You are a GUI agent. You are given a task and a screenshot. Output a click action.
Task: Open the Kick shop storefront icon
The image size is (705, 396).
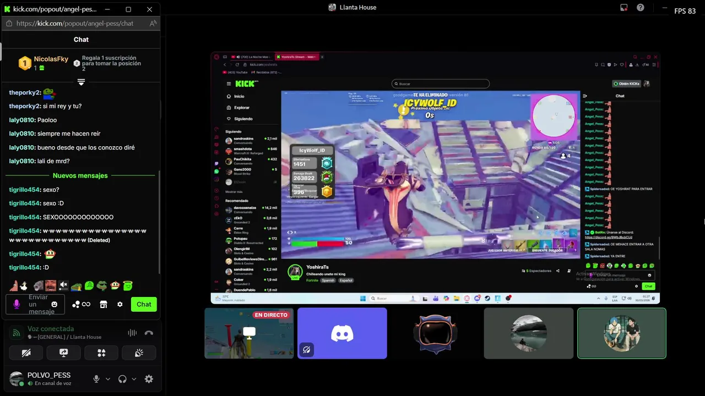(x=103, y=304)
